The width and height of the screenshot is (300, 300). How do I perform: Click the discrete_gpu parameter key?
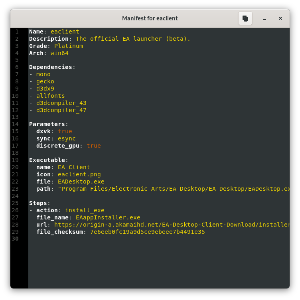(x=57, y=146)
